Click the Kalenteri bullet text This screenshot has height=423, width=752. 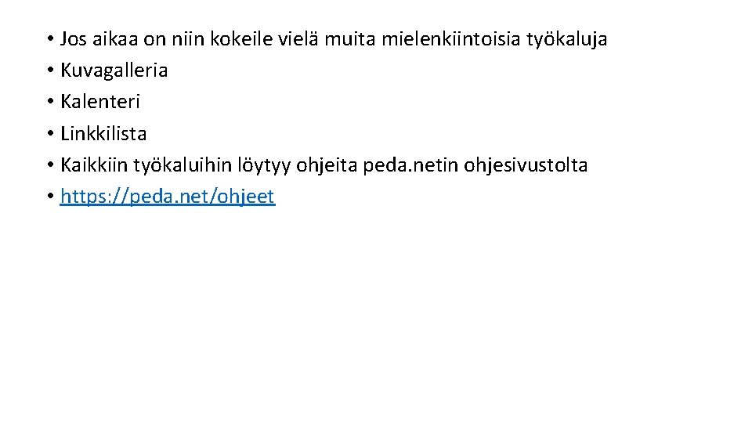pos(99,101)
